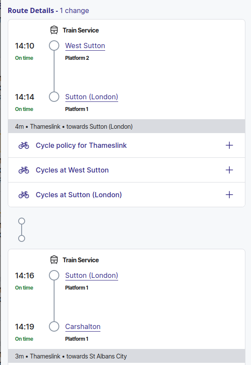The image size is (251, 365).
Task: Select the 4m Thameslink summary bar
Action: [x=126, y=126]
